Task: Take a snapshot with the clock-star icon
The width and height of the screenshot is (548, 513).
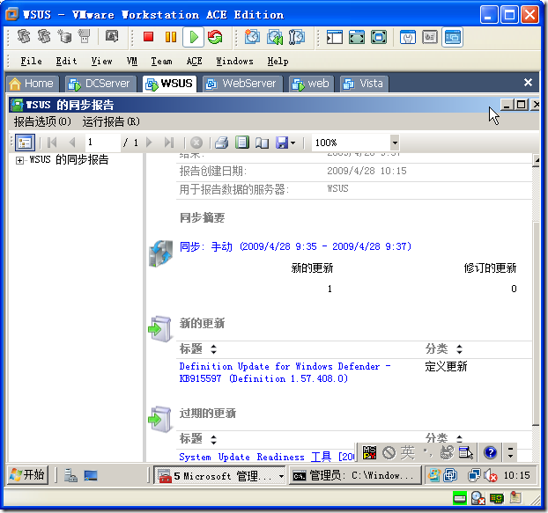Action: 252,37
